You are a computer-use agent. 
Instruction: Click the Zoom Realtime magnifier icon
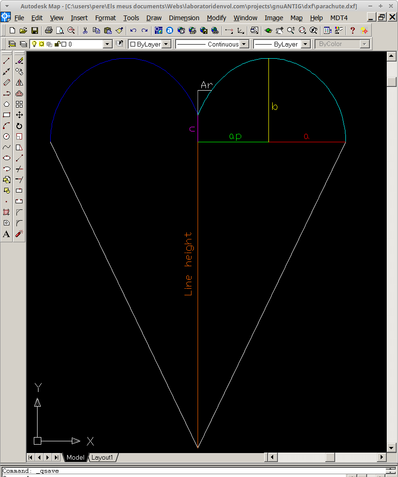click(291, 31)
